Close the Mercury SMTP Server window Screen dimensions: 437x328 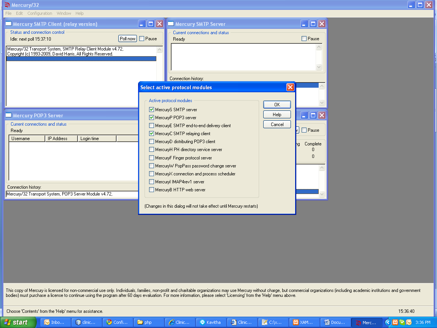coord(322,24)
